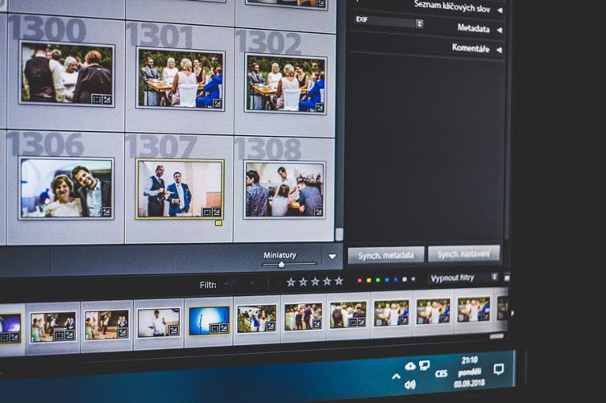The image size is (606, 403).
Task: Open Windows notification center icon
Action: (499, 369)
